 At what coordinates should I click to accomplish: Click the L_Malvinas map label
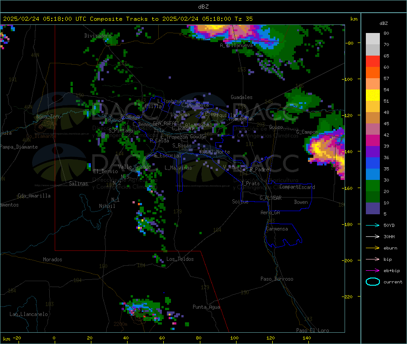point(178,168)
